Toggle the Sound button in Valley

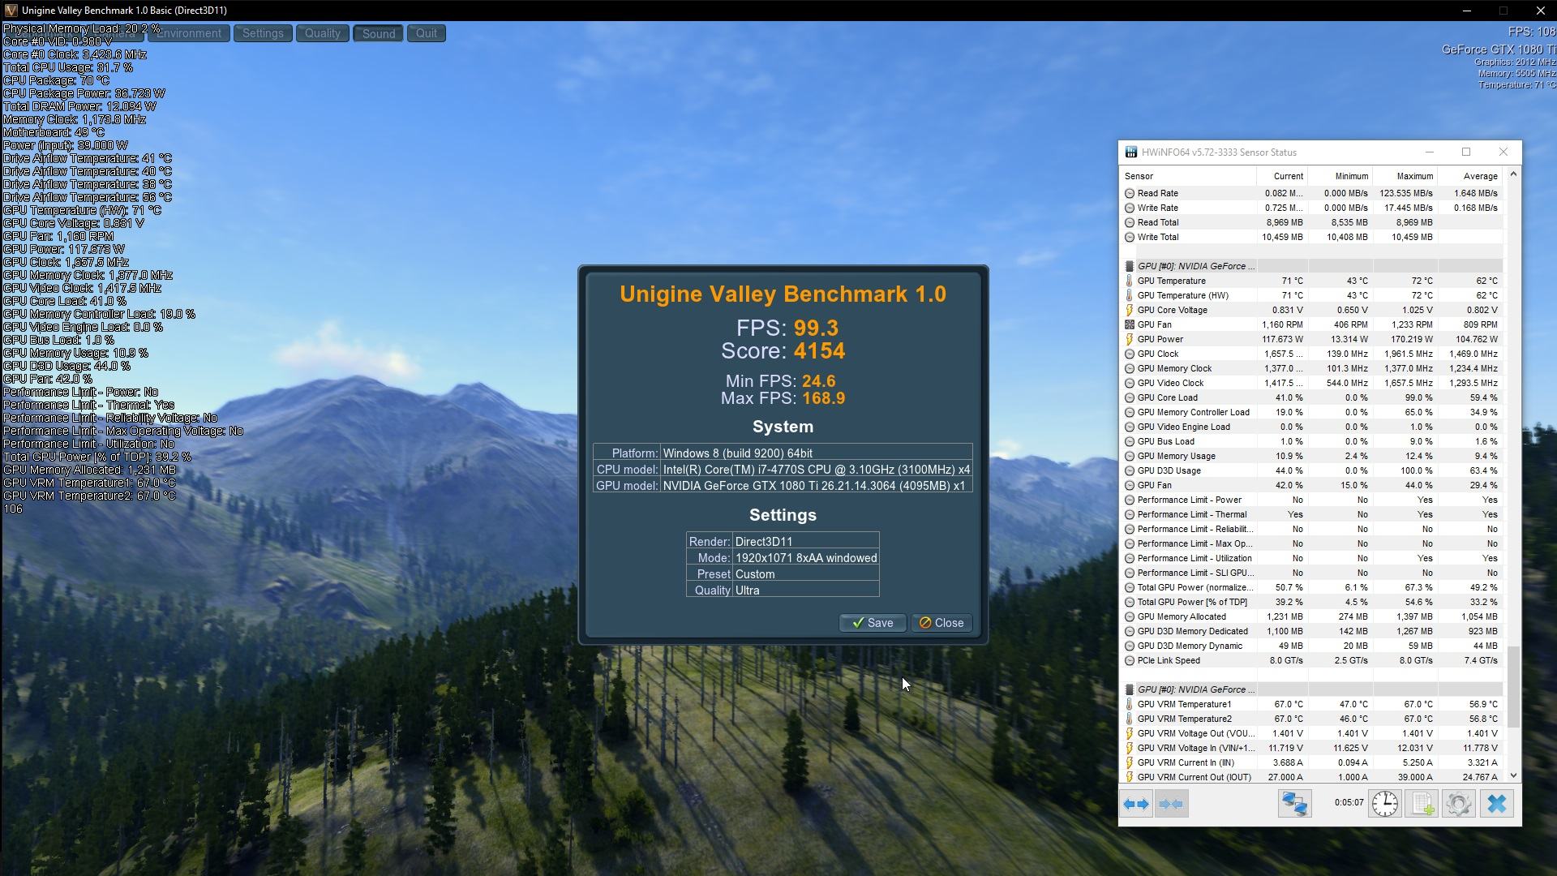point(378,33)
